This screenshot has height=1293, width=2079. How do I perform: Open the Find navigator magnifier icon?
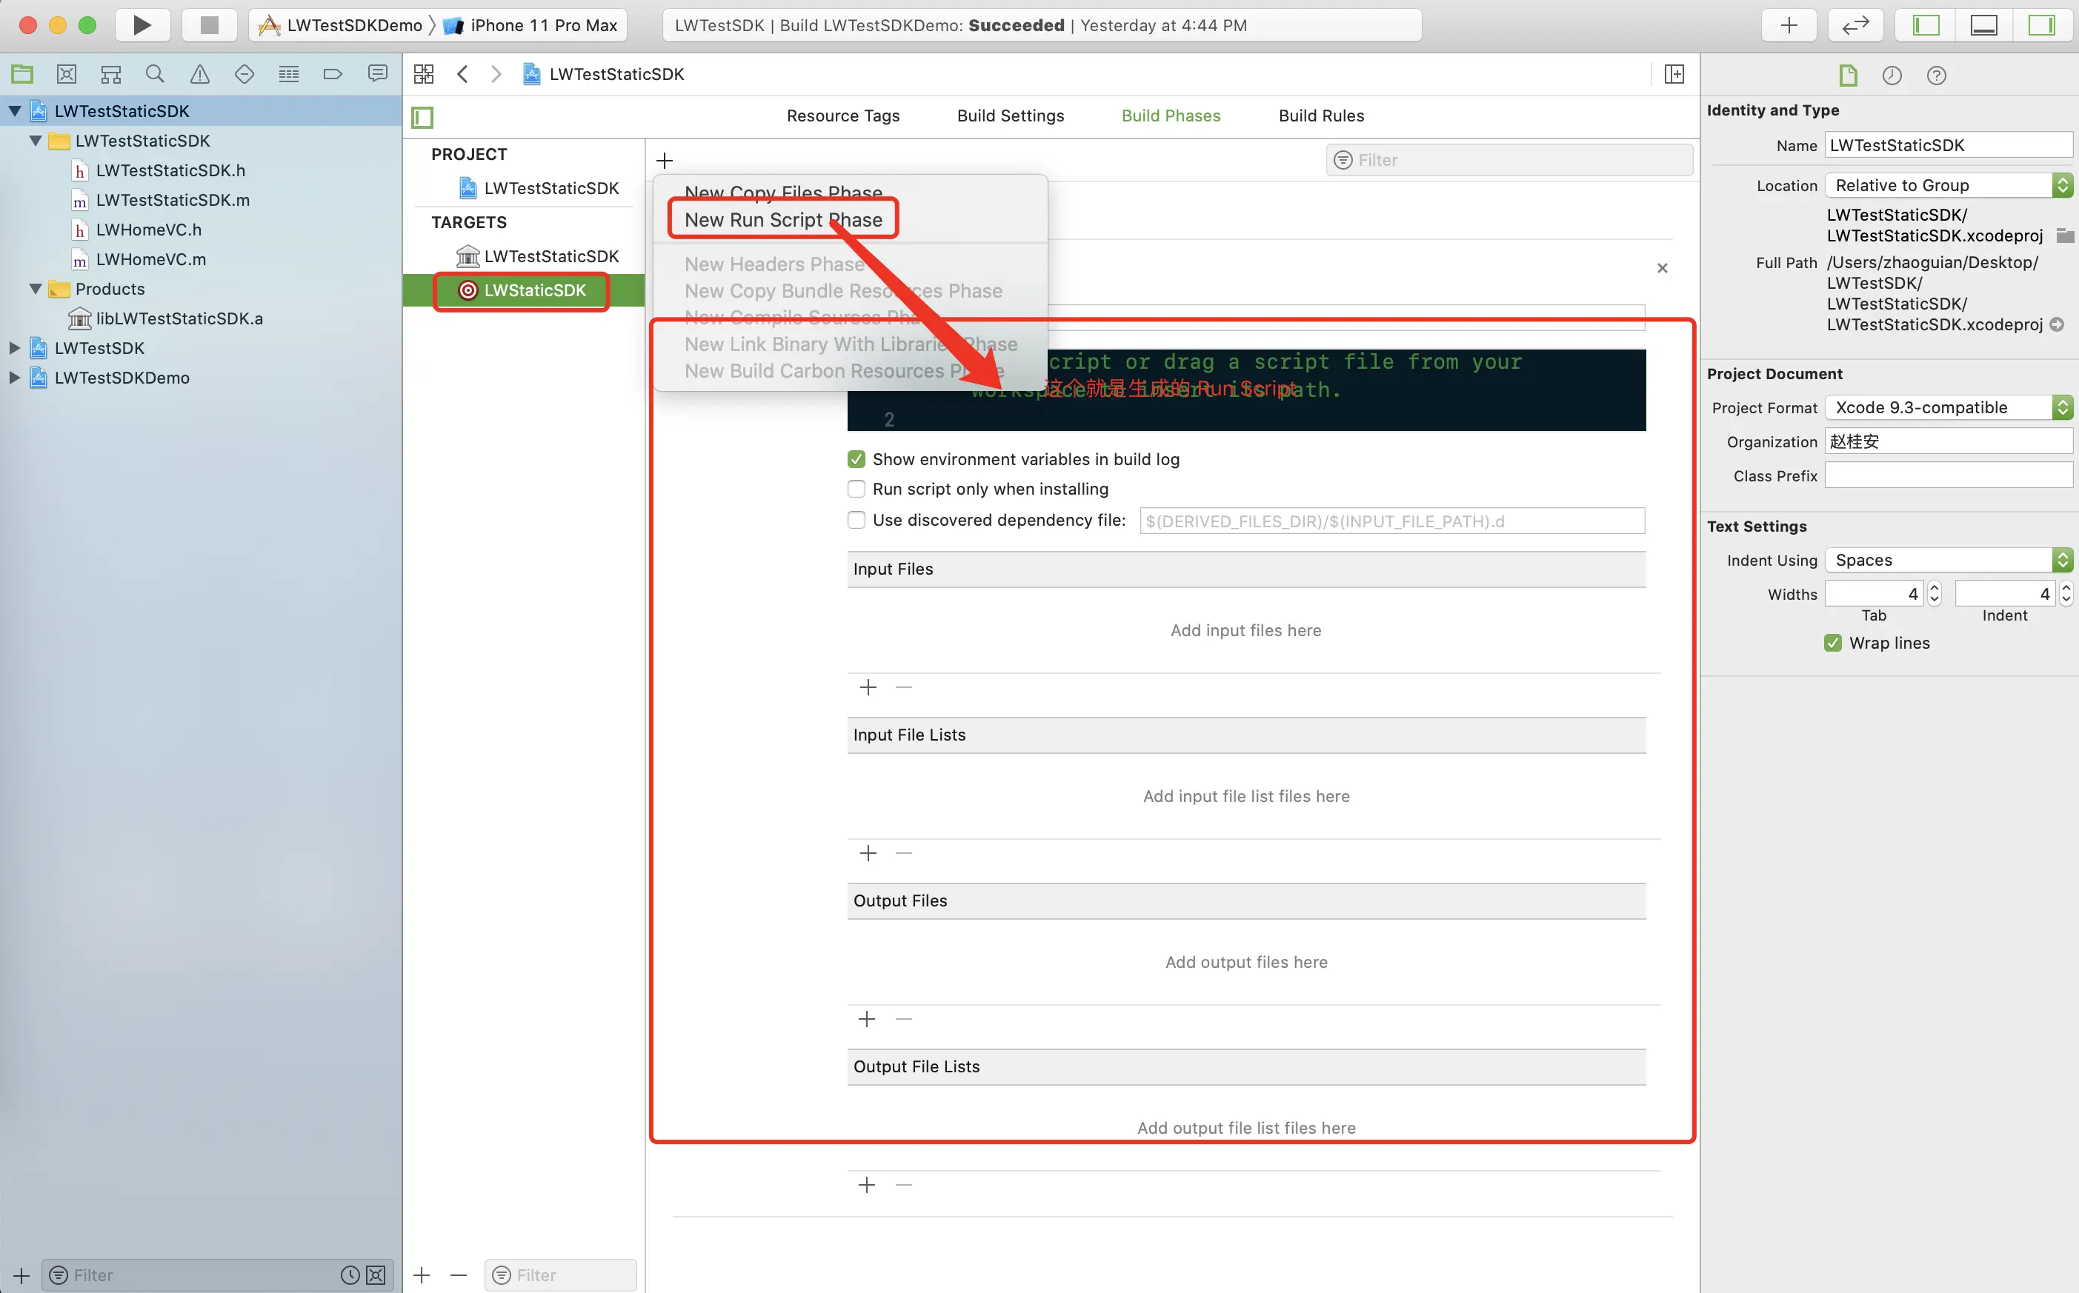coord(155,74)
